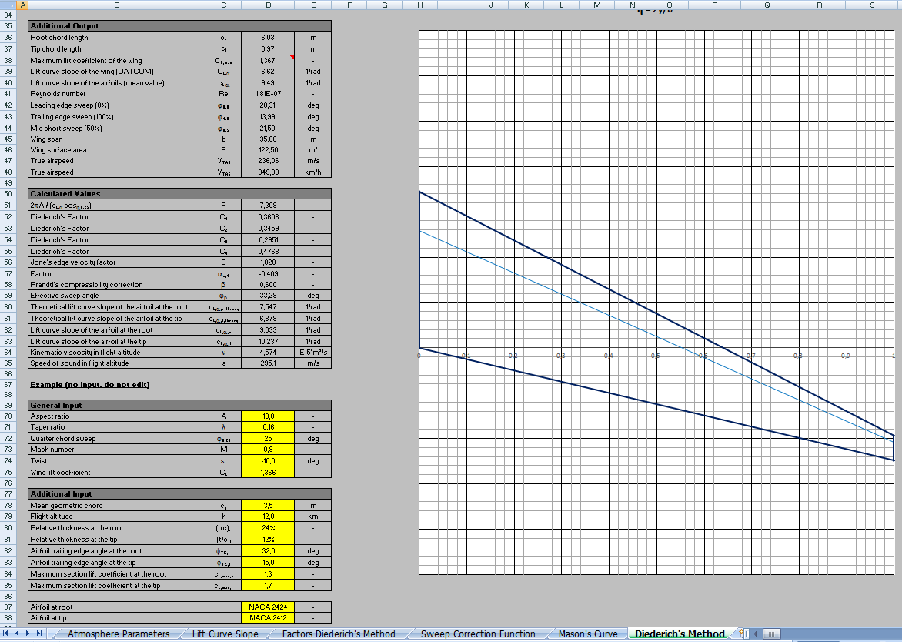Image resolution: width=902 pixels, height=642 pixels.
Task: Select column Q header
Action: click(767, 5)
